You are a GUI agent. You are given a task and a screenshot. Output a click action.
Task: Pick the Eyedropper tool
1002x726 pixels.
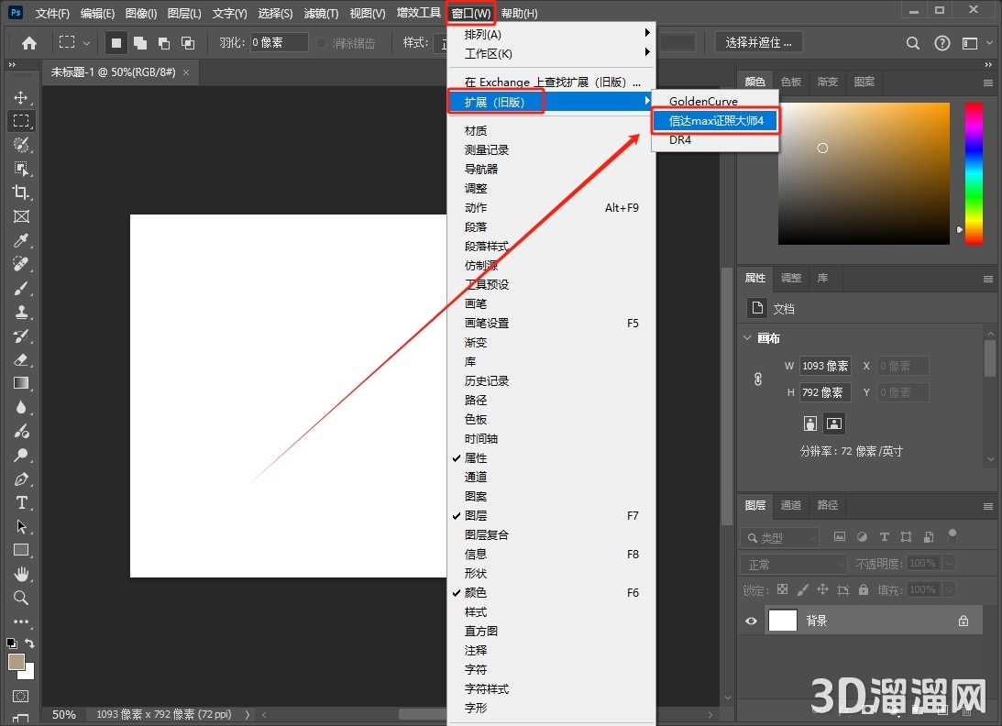[21, 240]
